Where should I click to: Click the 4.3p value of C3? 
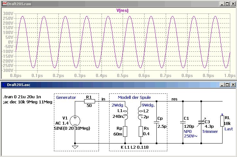click(209, 126)
